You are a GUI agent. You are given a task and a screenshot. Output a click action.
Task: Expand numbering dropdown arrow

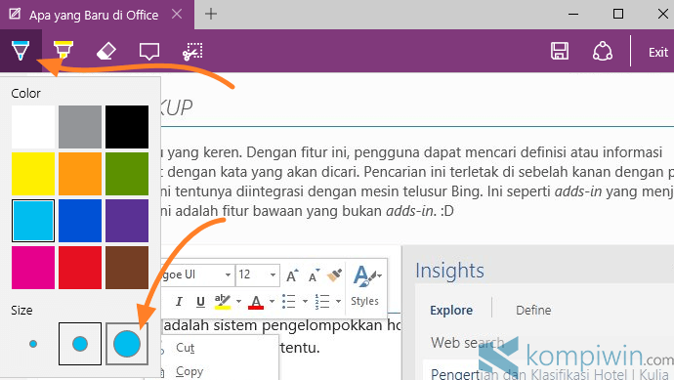(x=338, y=302)
